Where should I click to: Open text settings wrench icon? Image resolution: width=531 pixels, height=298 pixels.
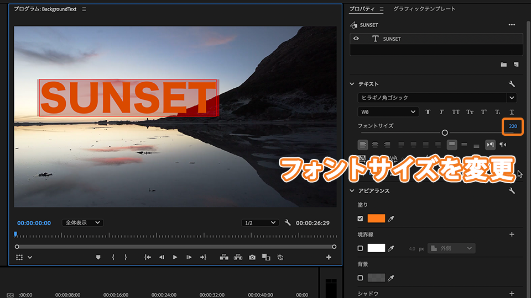coord(512,84)
